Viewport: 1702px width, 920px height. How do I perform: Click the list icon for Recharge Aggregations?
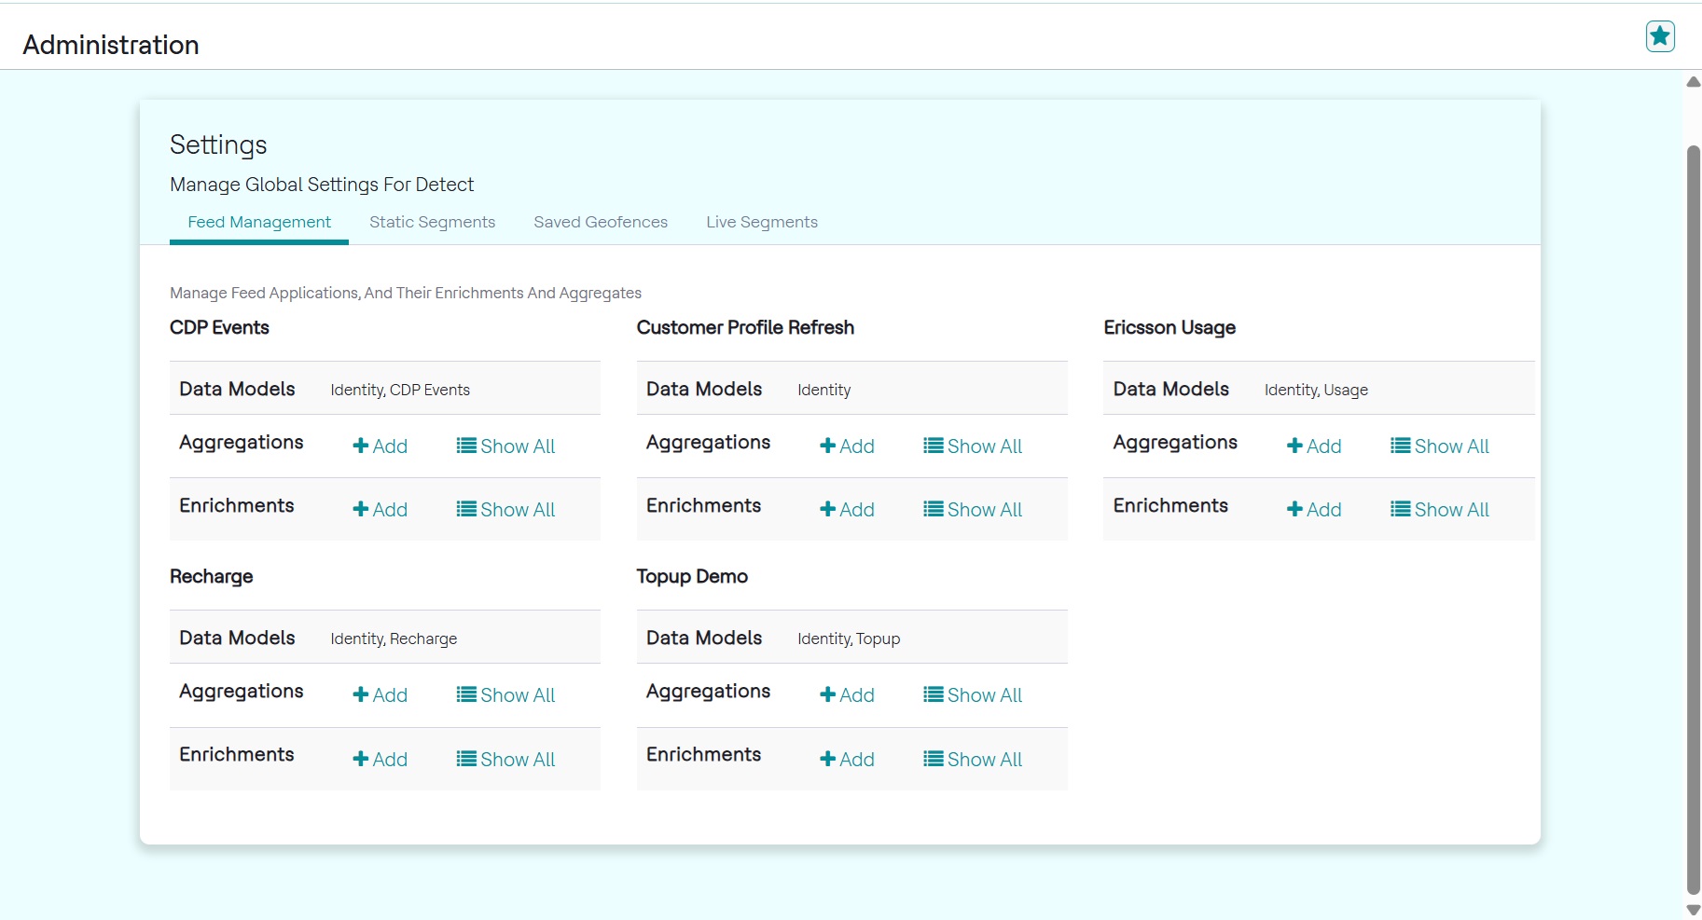click(466, 695)
